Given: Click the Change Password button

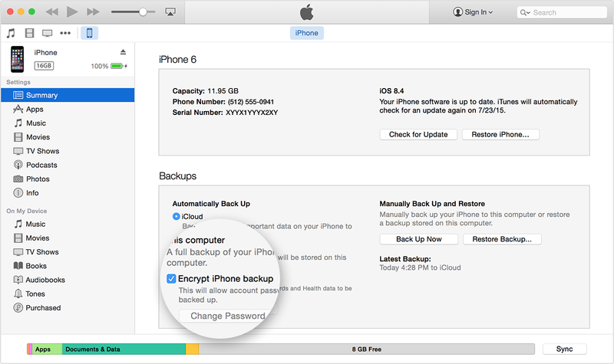Looking at the screenshot, I should point(228,316).
